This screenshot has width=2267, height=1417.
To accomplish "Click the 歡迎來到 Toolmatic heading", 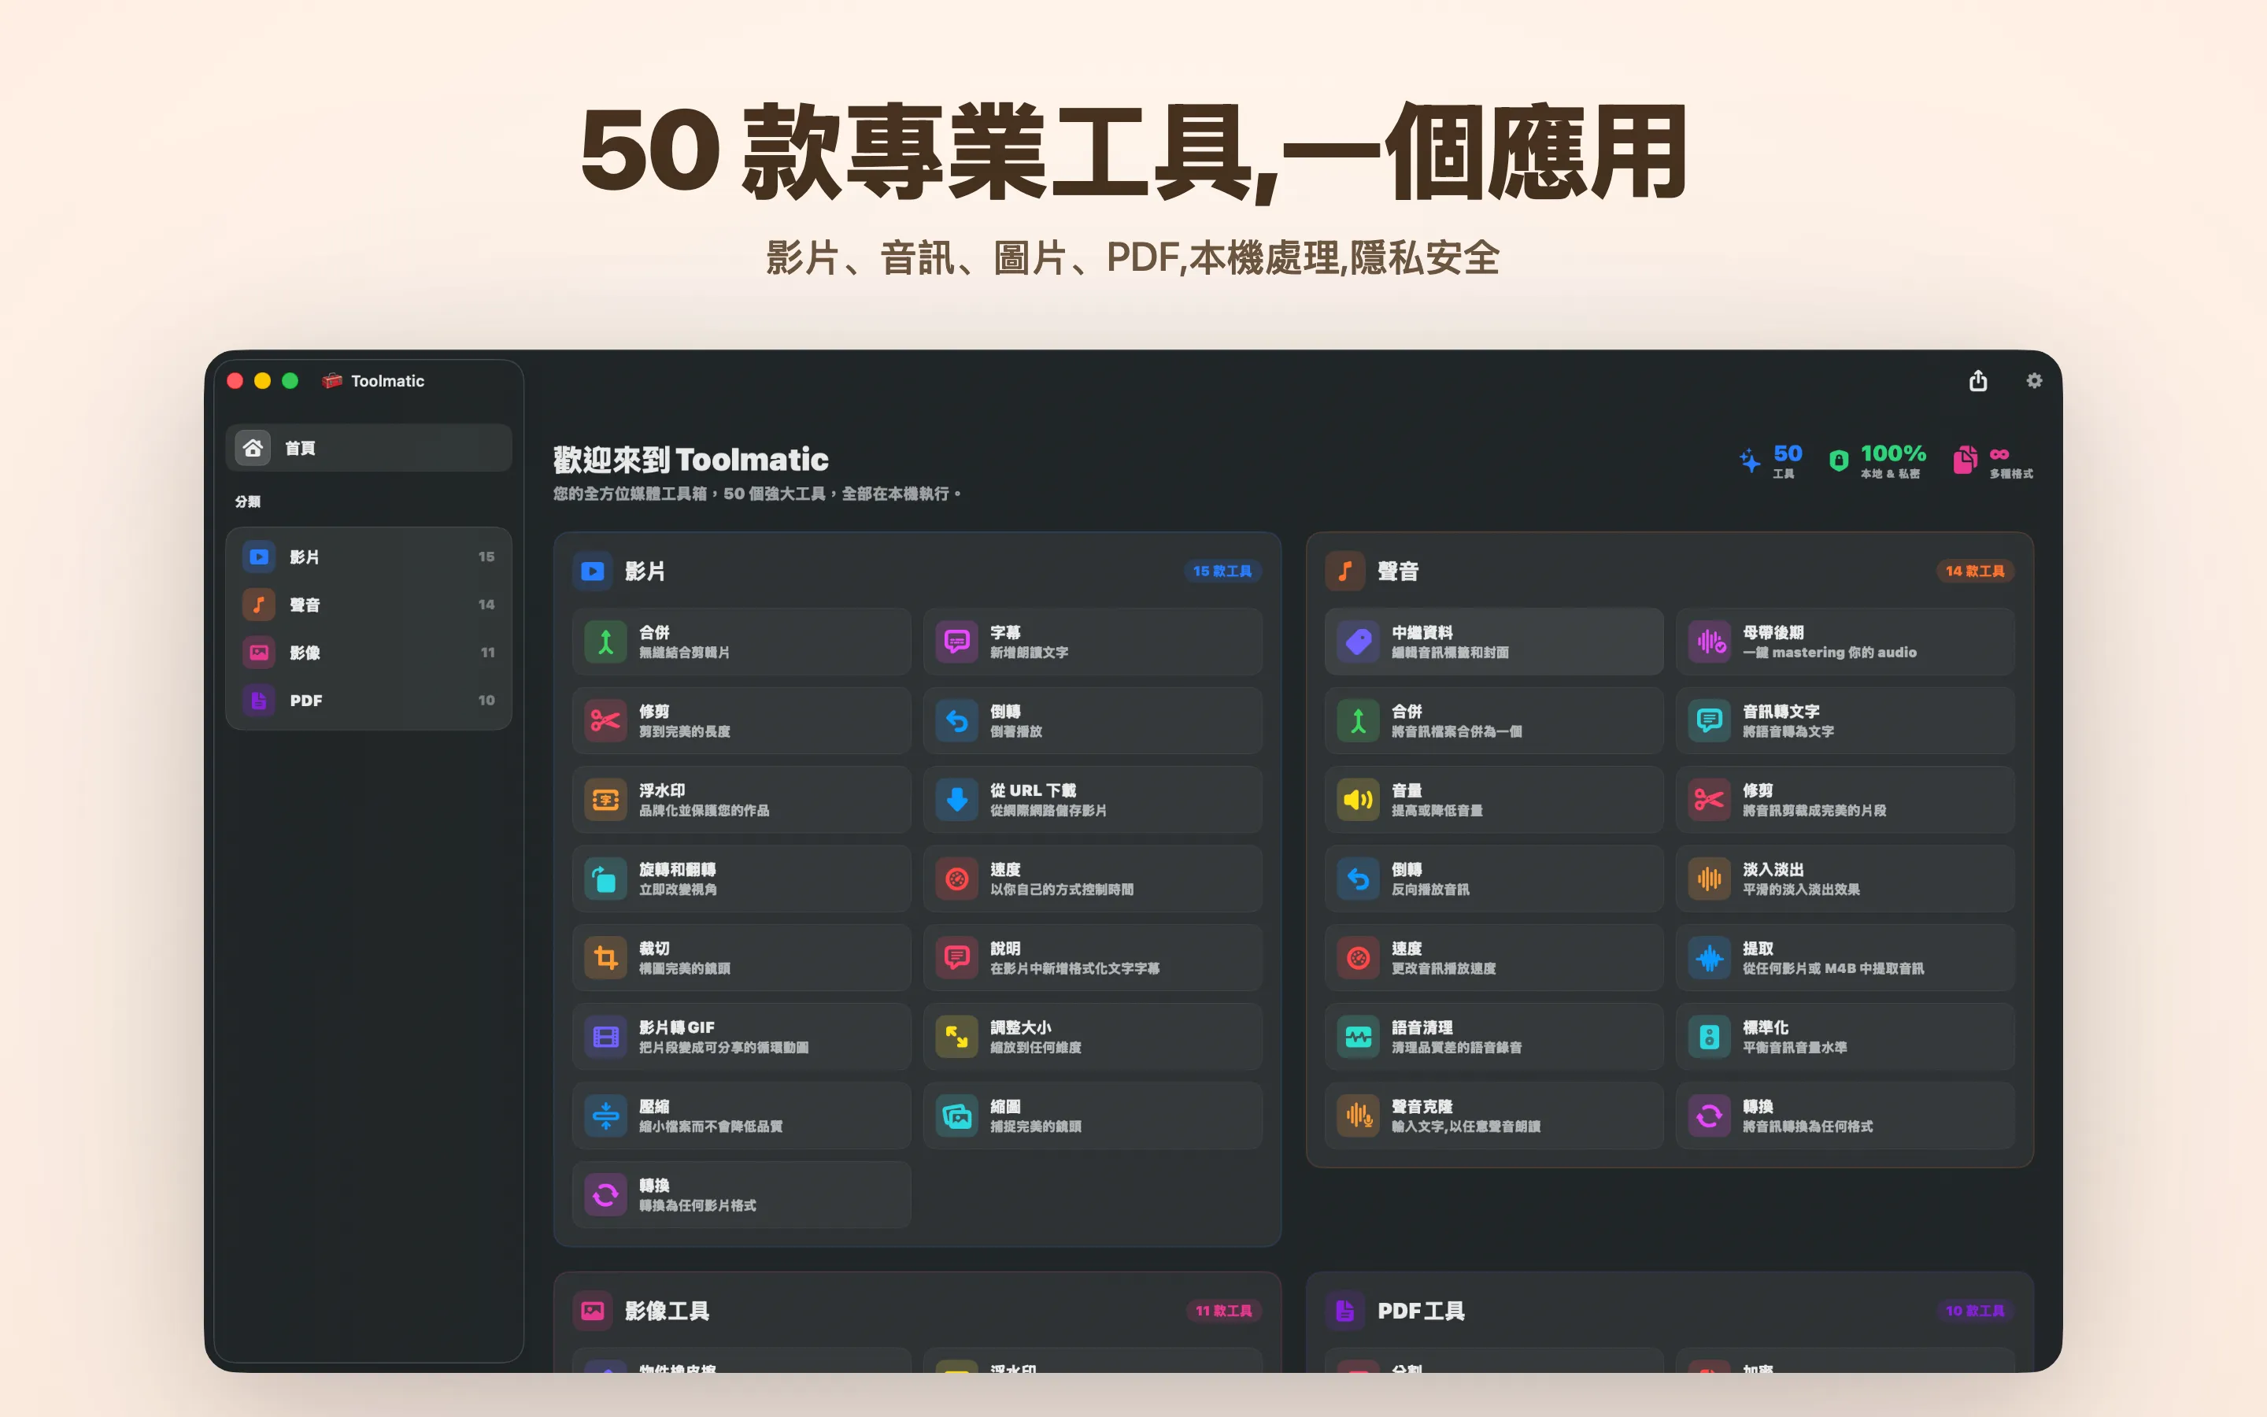I will pyautogui.click(x=690, y=459).
